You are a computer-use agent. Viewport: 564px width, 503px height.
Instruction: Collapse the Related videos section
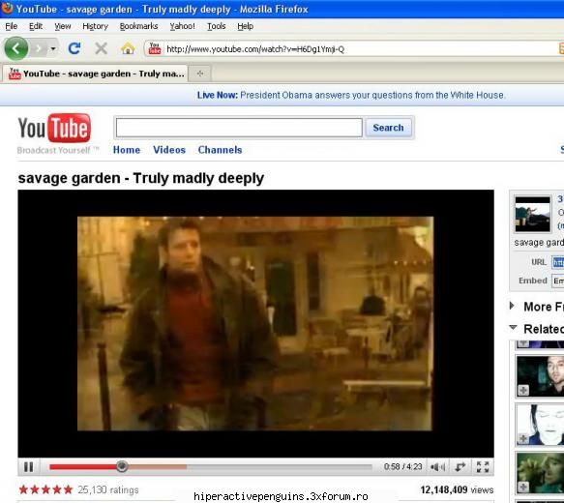tap(513, 328)
